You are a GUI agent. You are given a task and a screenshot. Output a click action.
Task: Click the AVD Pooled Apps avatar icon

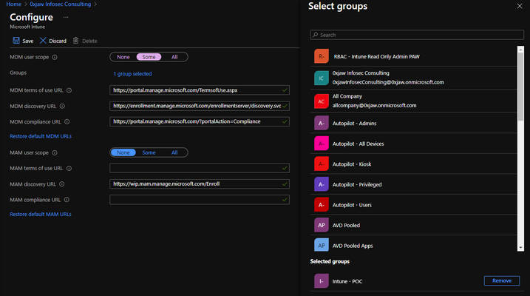pyautogui.click(x=321, y=245)
